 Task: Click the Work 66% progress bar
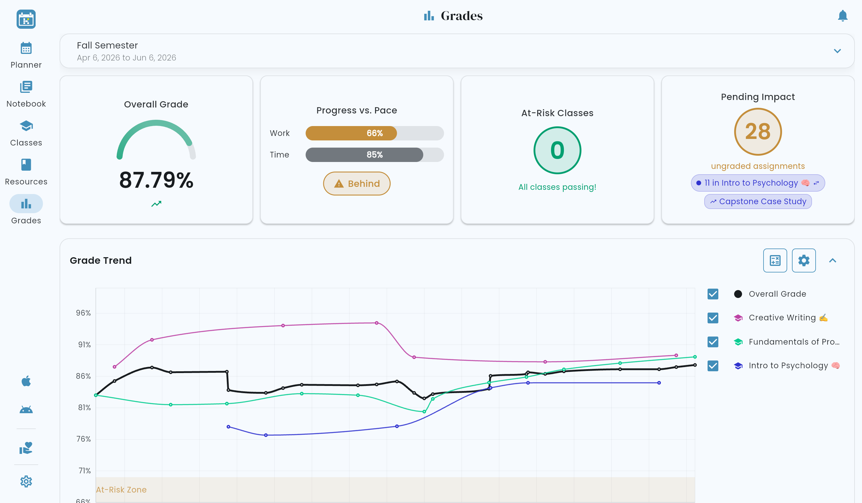[374, 133]
